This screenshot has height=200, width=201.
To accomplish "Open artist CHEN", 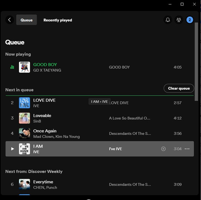I will point(39,188).
